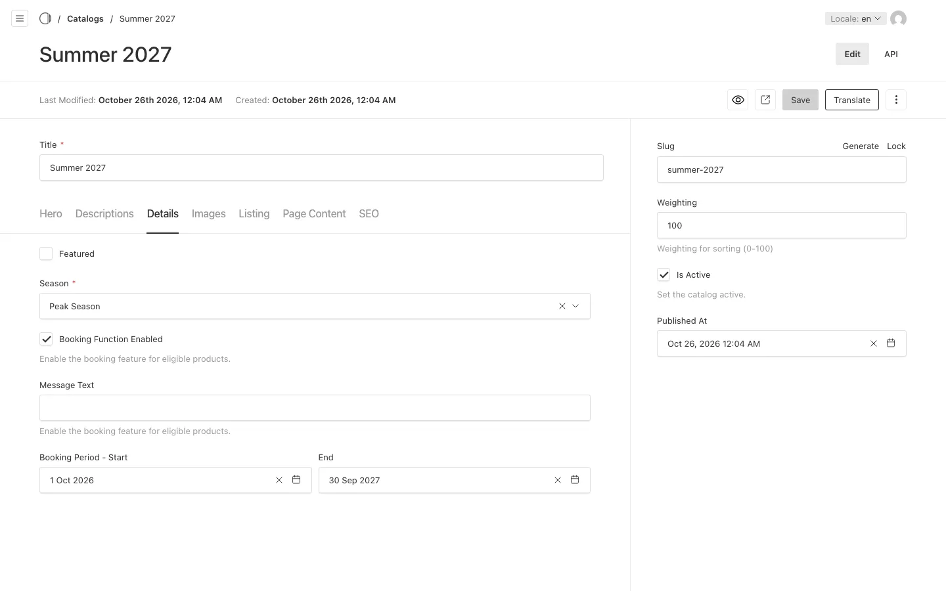Switch to the Hero tab
The height and width of the screenshot is (591, 946).
[x=51, y=213]
